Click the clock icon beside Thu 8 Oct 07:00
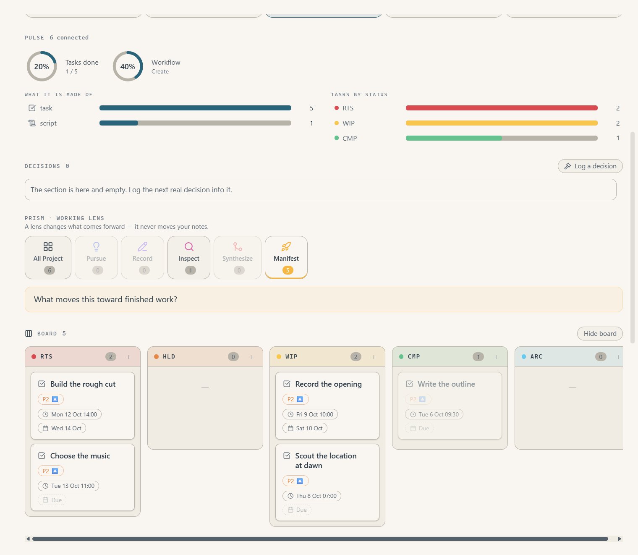 (x=290, y=496)
